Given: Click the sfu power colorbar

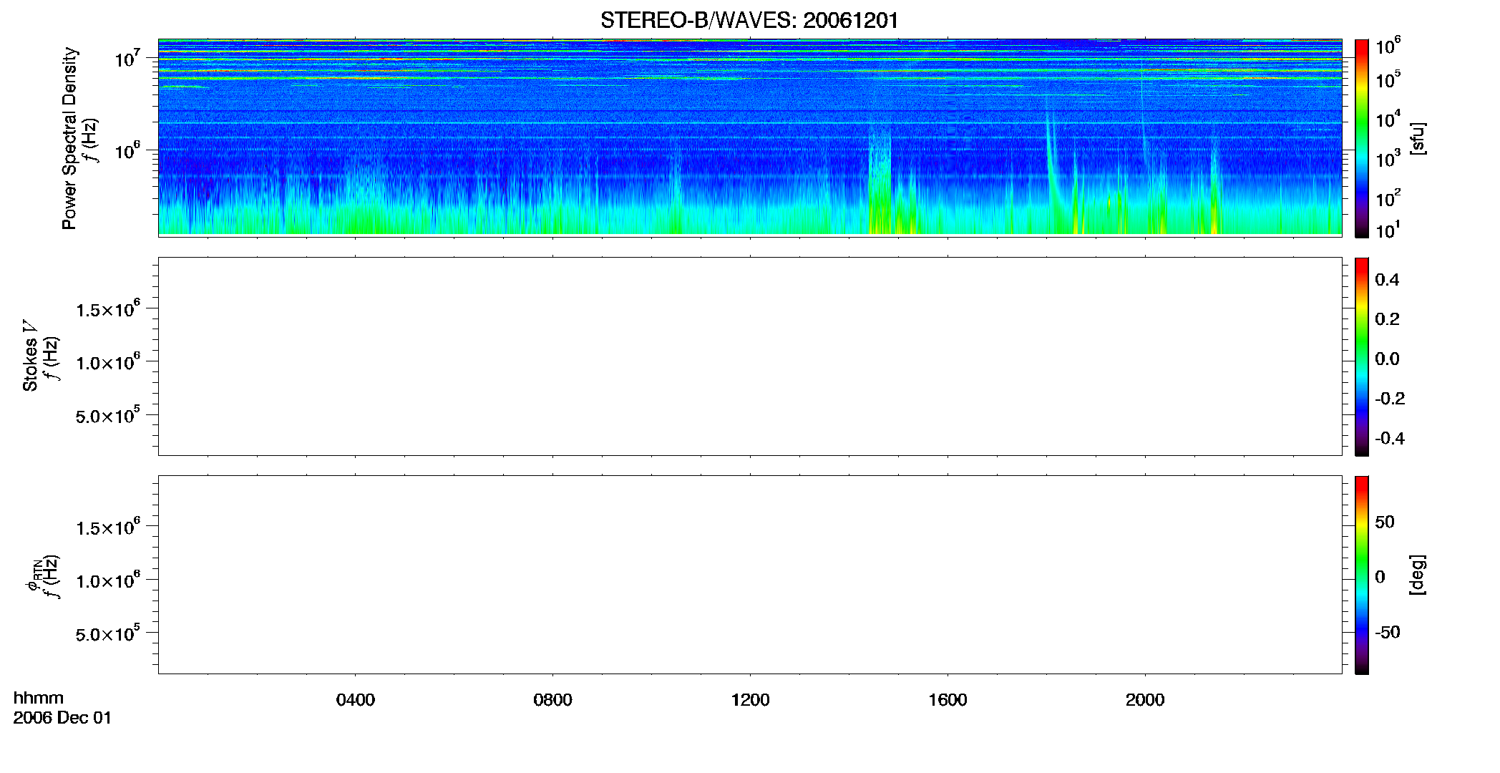Looking at the screenshot, I should click(x=1362, y=138).
